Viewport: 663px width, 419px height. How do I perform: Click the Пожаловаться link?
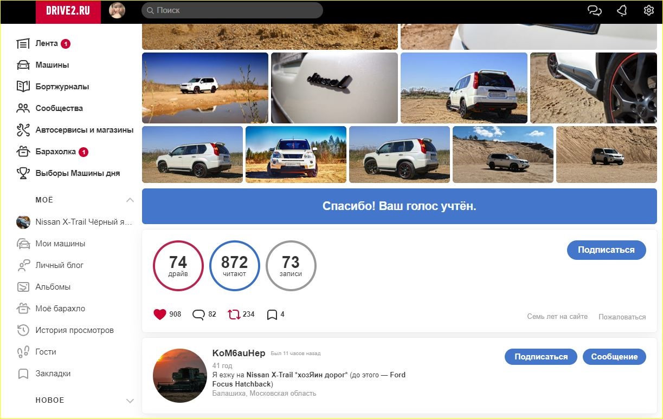point(622,317)
